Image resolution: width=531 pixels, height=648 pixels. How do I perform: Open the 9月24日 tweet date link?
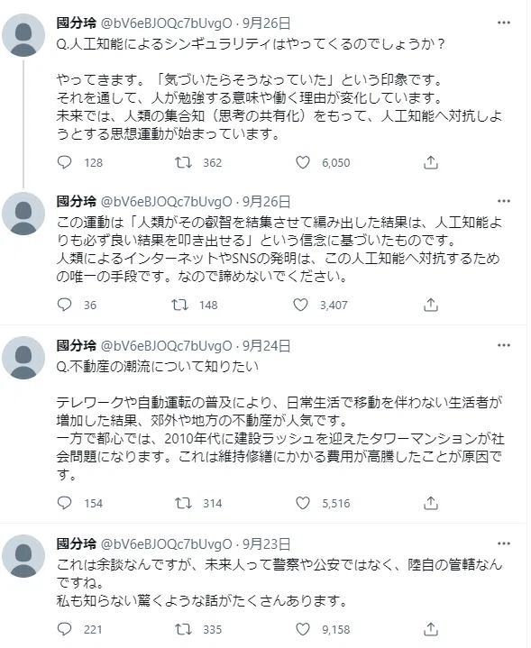(x=266, y=346)
